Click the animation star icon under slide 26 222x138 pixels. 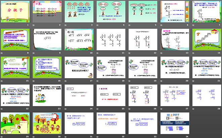(129, 109)
